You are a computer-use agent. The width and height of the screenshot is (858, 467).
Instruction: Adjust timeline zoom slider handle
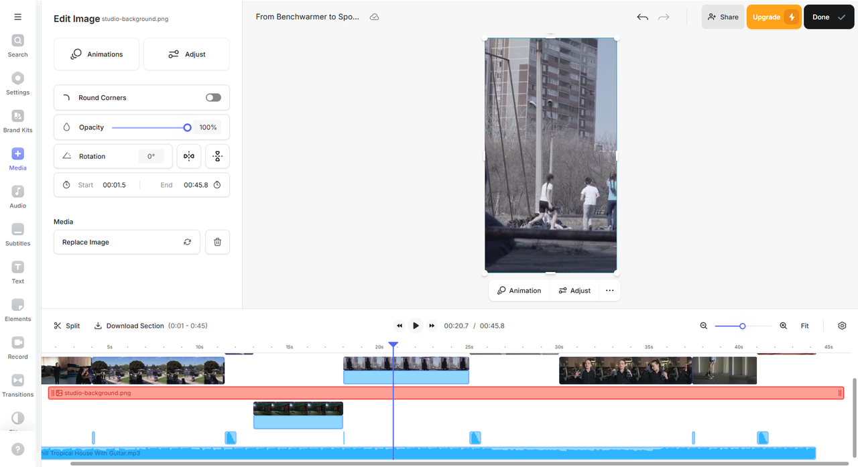[742, 326]
